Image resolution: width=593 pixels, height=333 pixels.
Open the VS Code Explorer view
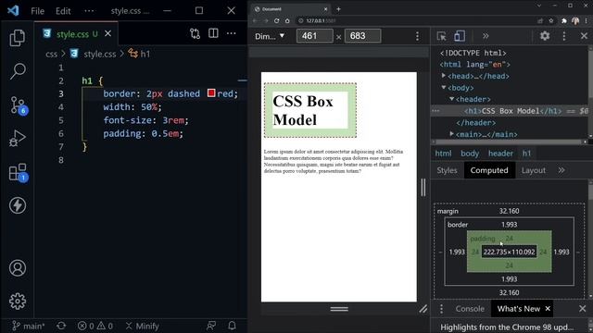click(18, 38)
